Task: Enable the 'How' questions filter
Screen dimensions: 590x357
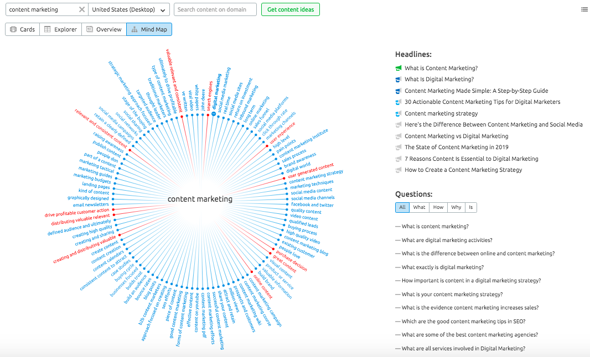Action: tap(438, 207)
